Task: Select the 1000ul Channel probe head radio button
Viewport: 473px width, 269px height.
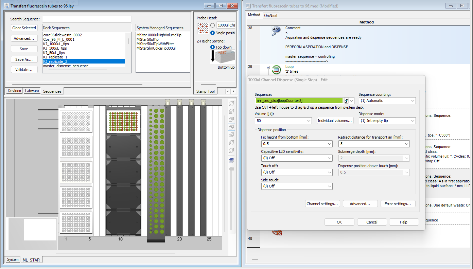Action: click(212, 25)
